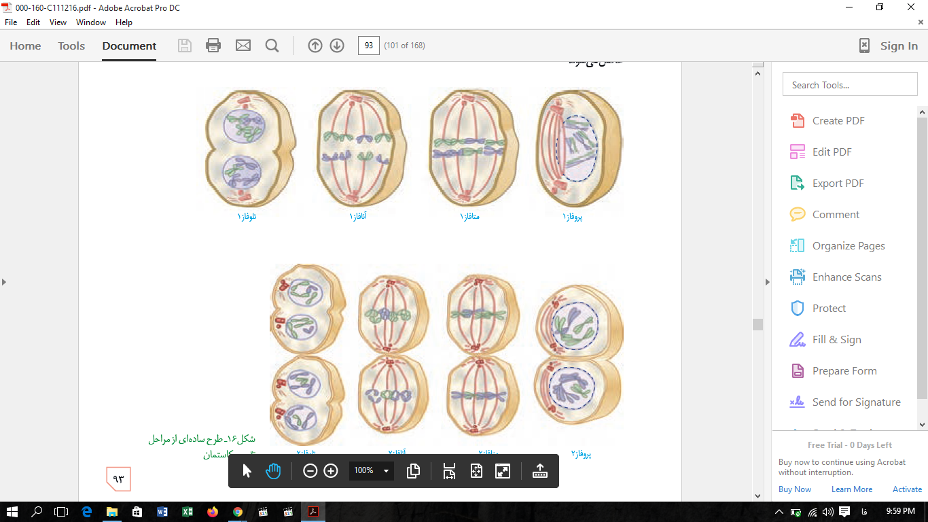
Task: Click the Windows Start button
Action: [x=12, y=512]
